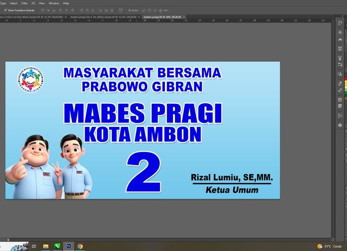347x251 pixels.
Task: Open Google Chrome from the taskbar
Action: click(80, 246)
